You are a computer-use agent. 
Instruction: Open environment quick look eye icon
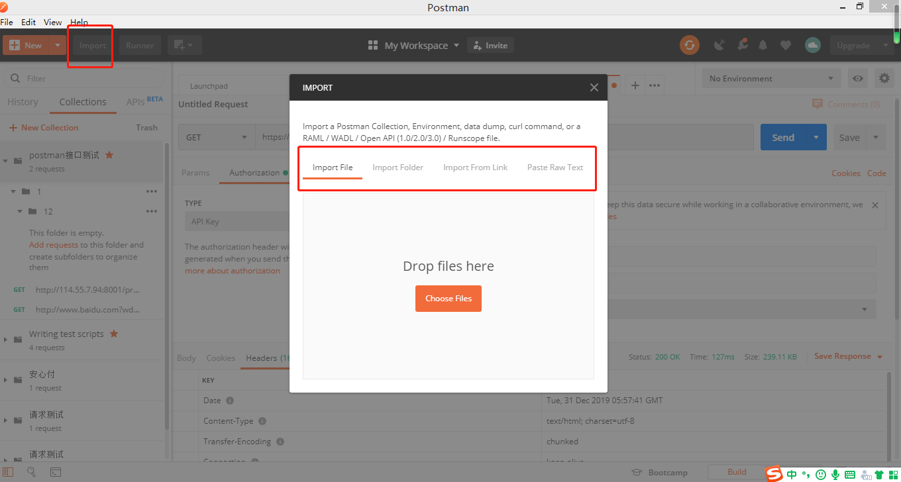click(858, 78)
